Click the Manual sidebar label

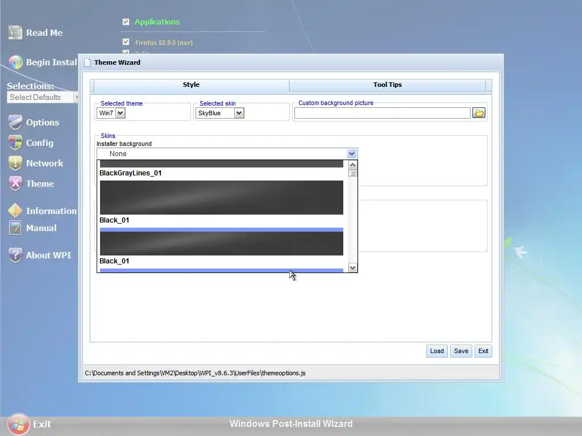tap(41, 228)
